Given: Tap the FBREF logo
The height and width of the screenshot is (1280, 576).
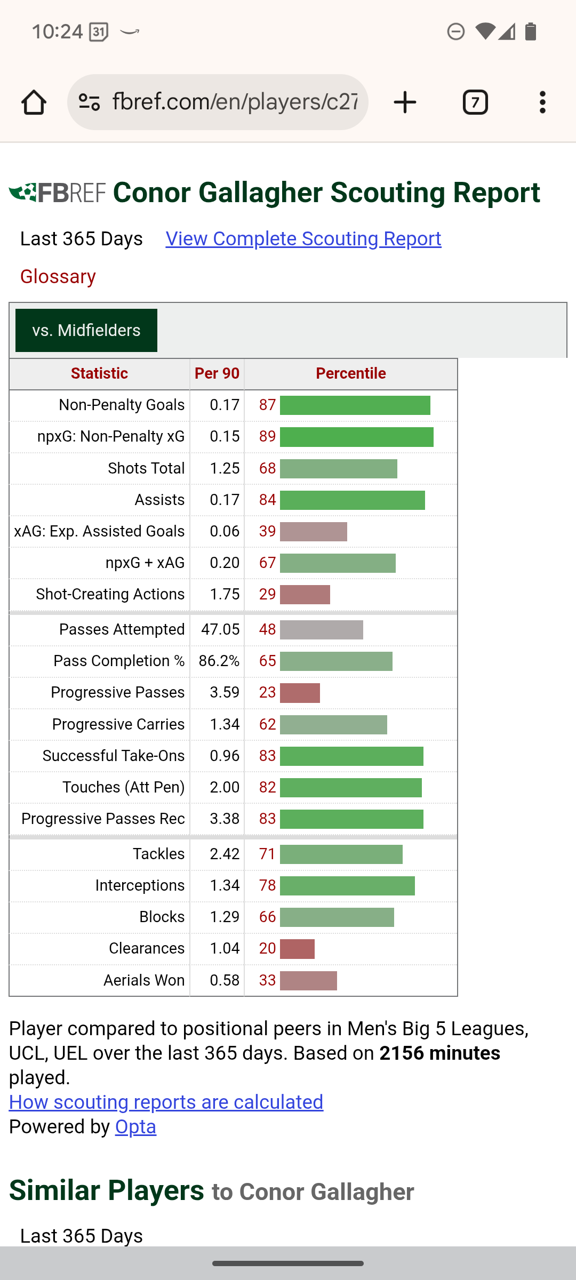Looking at the screenshot, I should tap(58, 193).
